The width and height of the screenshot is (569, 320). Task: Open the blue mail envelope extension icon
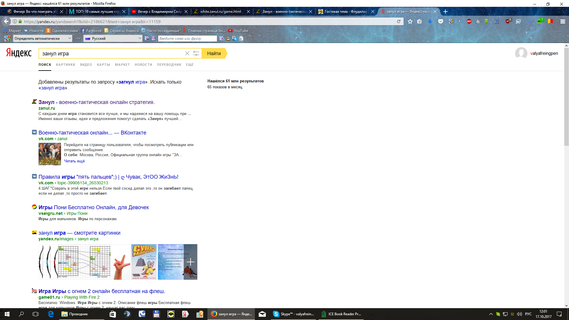(x=529, y=21)
